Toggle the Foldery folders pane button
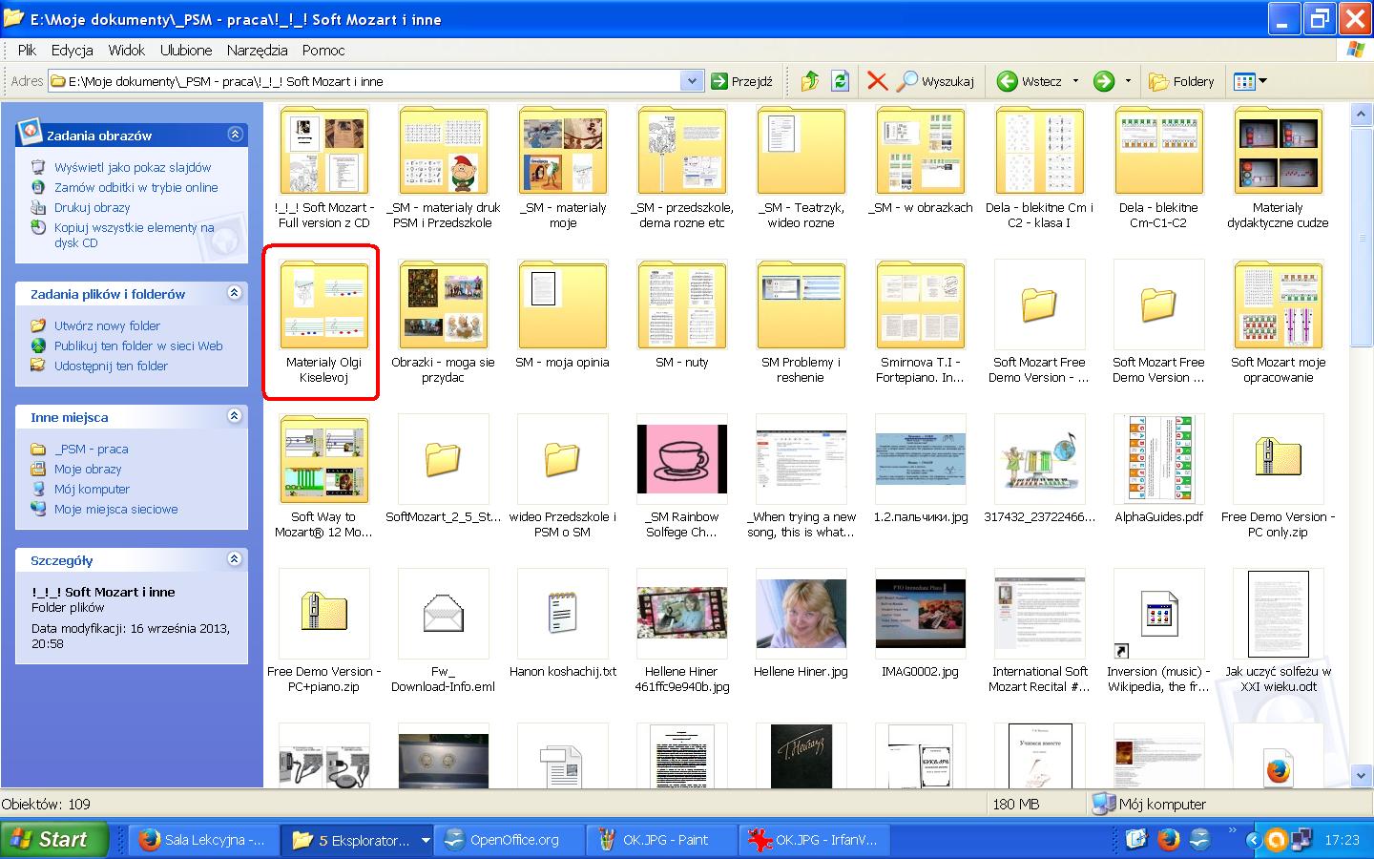Viewport: 1374px width, 859px height. pos(1181,81)
